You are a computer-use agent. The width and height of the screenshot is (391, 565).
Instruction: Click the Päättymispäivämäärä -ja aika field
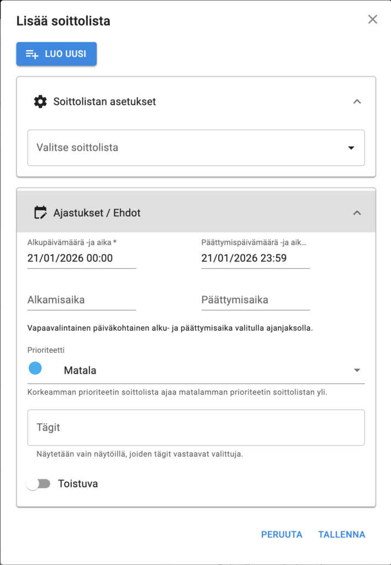coord(255,258)
